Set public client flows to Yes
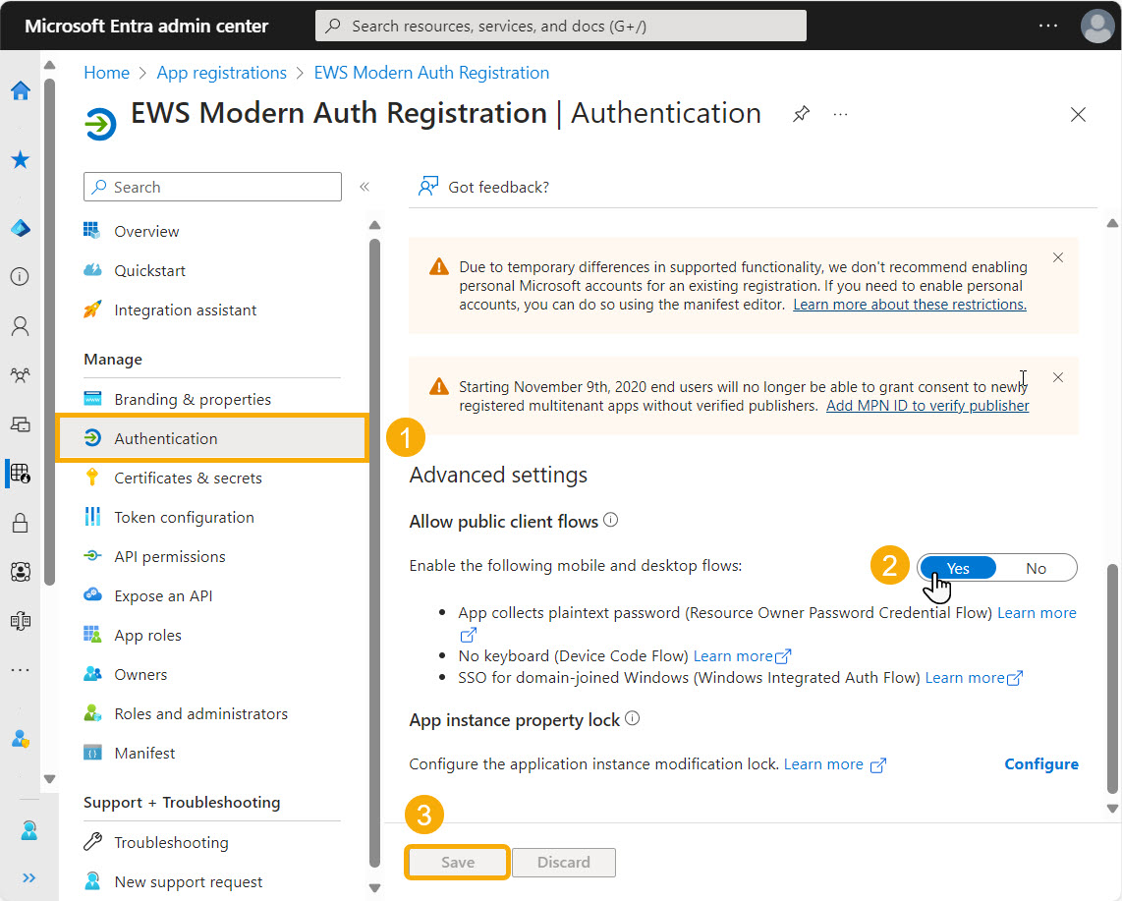Image resolution: width=1122 pixels, height=901 pixels. pyautogui.click(x=957, y=568)
